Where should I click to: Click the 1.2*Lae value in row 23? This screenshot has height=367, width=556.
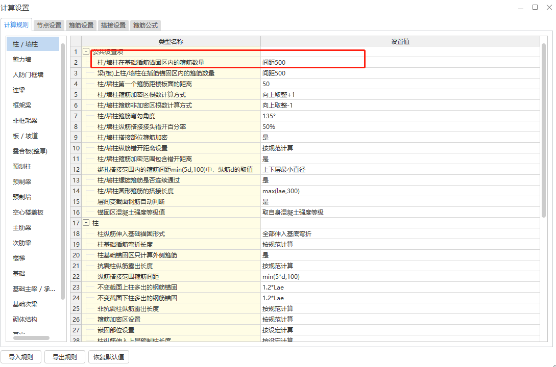click(x=400, y=287)
